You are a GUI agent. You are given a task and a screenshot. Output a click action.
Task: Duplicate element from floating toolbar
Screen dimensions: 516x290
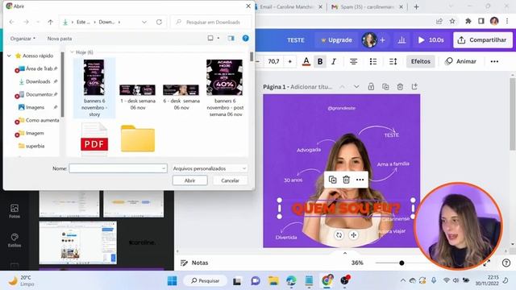[332, 180]
